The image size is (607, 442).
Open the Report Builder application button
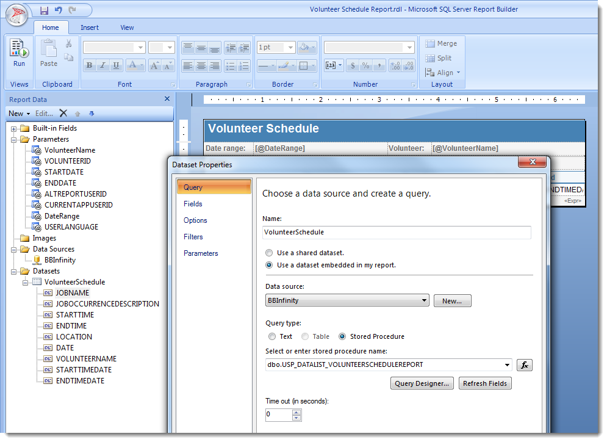tap(16, 15)
